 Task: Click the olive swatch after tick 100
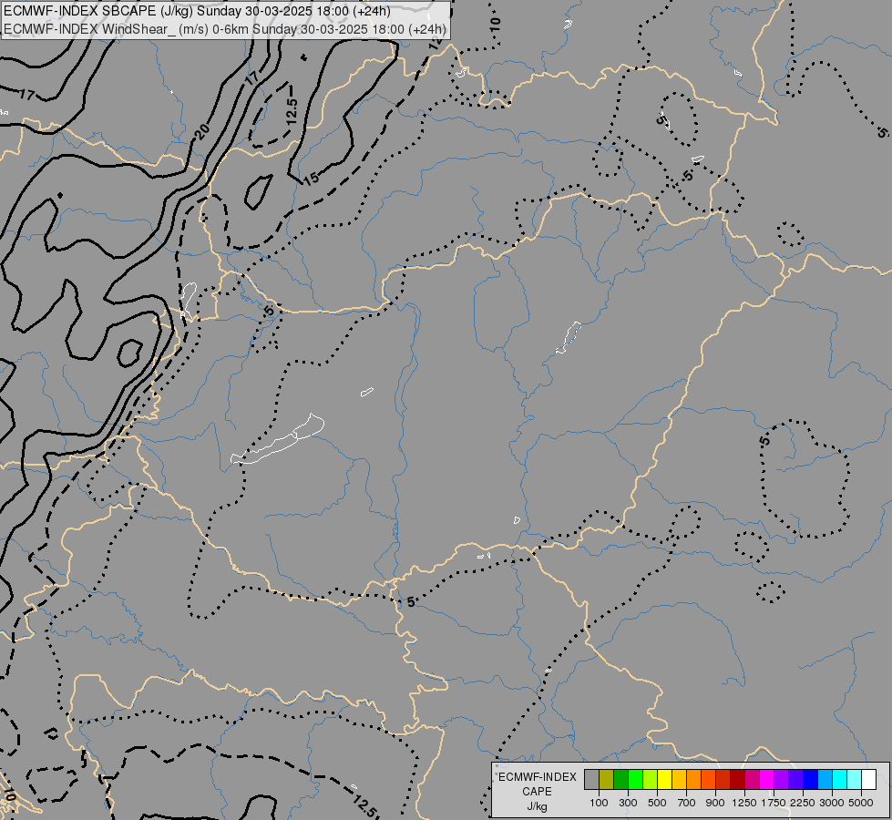pyautogui.click(x=607, y=779)
